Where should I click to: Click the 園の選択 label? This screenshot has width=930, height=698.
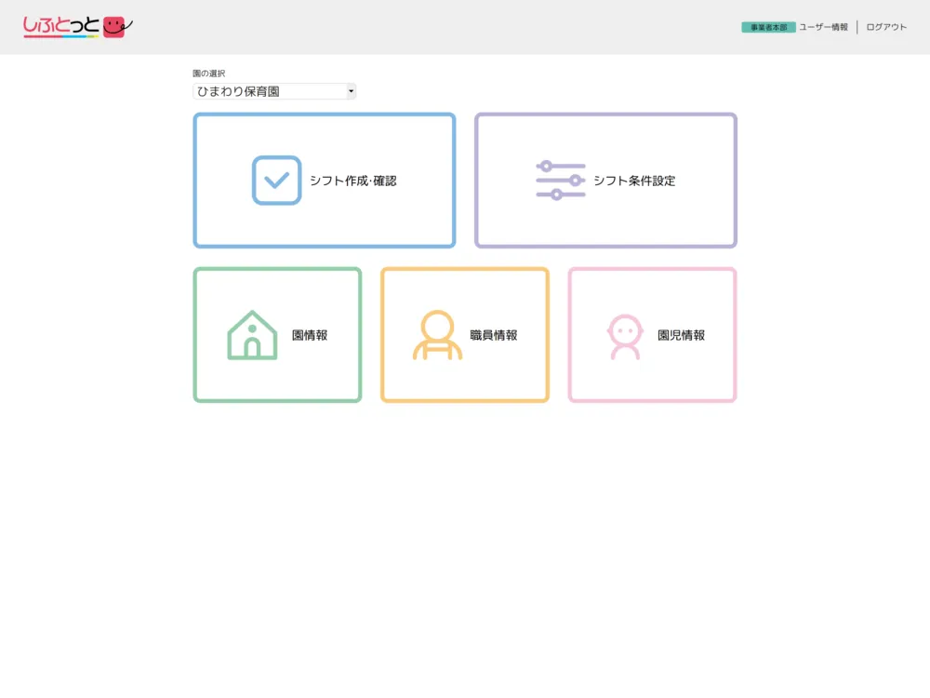tap(208, 74)
